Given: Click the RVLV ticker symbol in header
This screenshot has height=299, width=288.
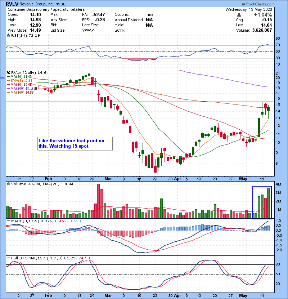Looking at the screenshot, I should [12, 4].
